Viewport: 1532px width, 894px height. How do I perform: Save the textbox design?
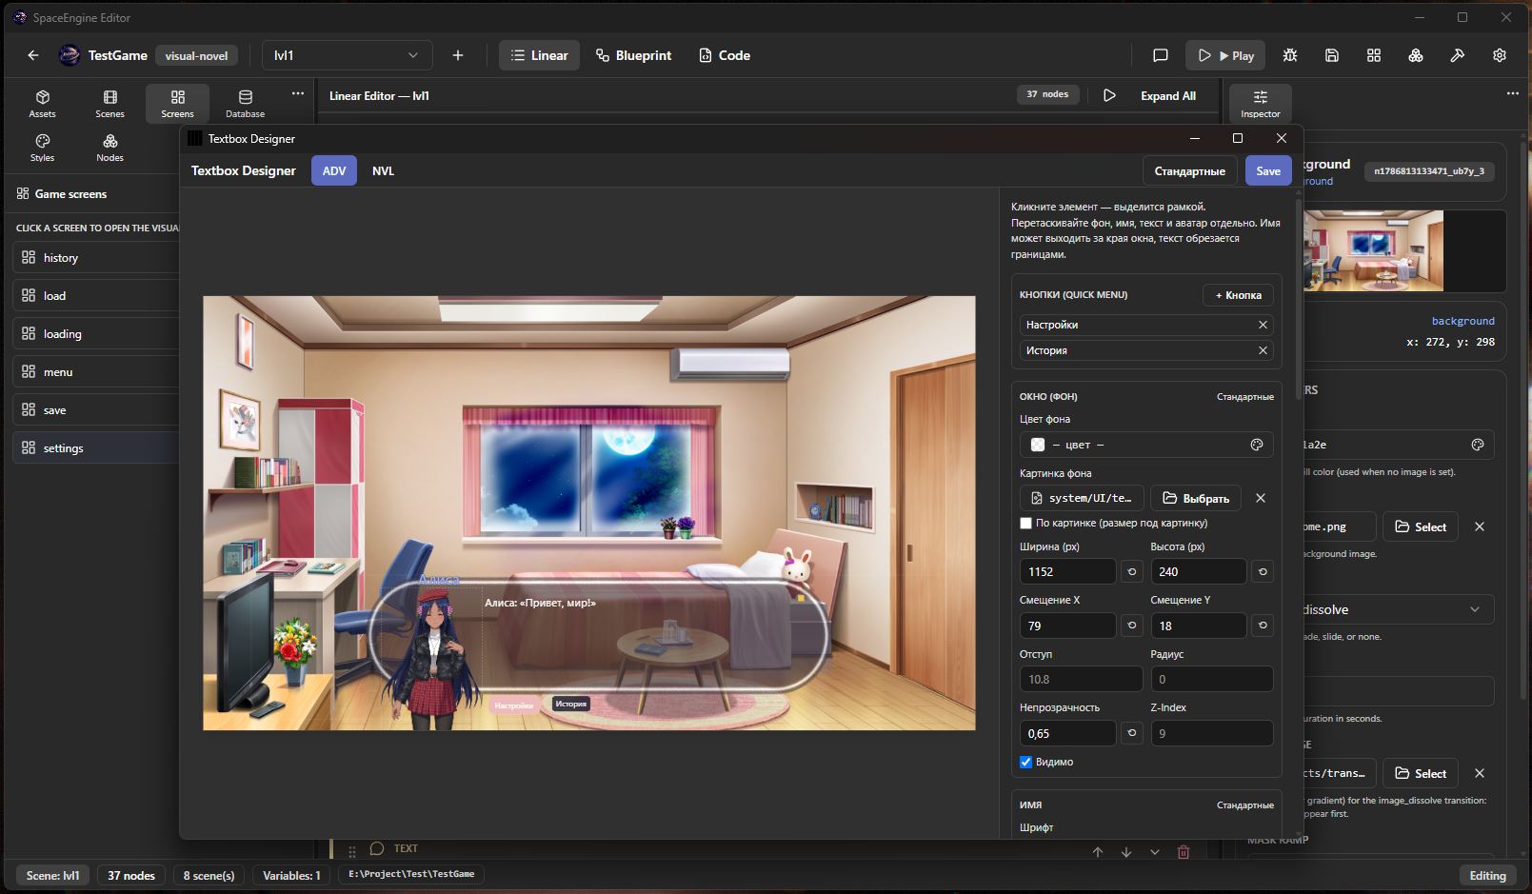pos(1268,170)
